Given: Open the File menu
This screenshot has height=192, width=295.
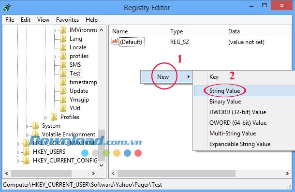Looking at the screenshot, I should click(x=10, y=20).
